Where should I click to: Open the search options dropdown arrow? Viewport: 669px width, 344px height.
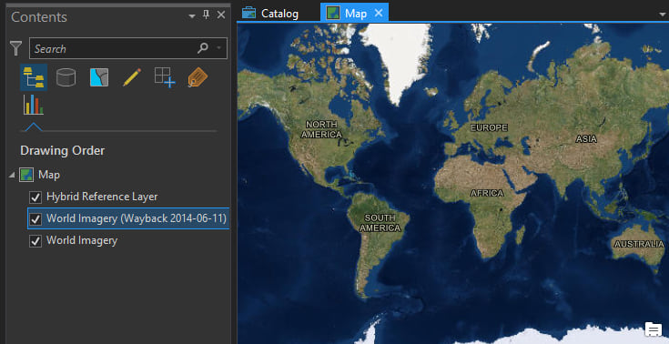click(219, 48)
